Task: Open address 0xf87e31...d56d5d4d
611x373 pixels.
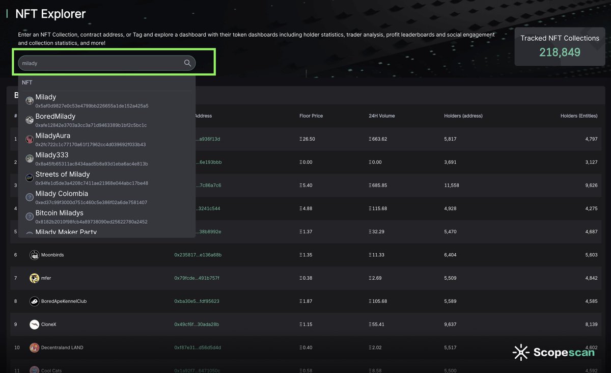Action: coord(198,348)
